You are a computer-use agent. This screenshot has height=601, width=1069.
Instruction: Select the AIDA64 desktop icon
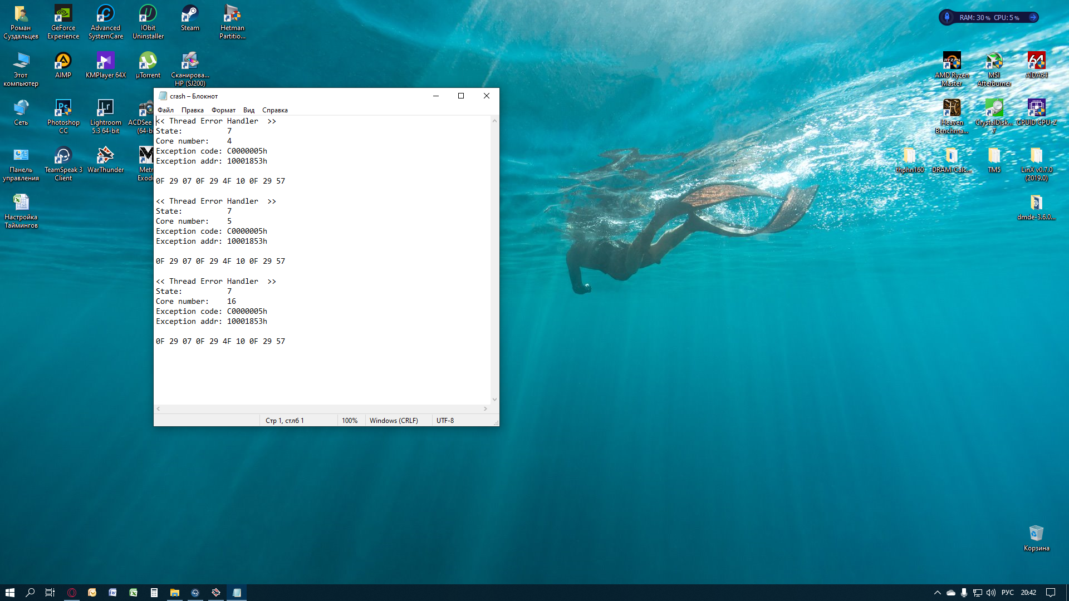[1036, 61]
